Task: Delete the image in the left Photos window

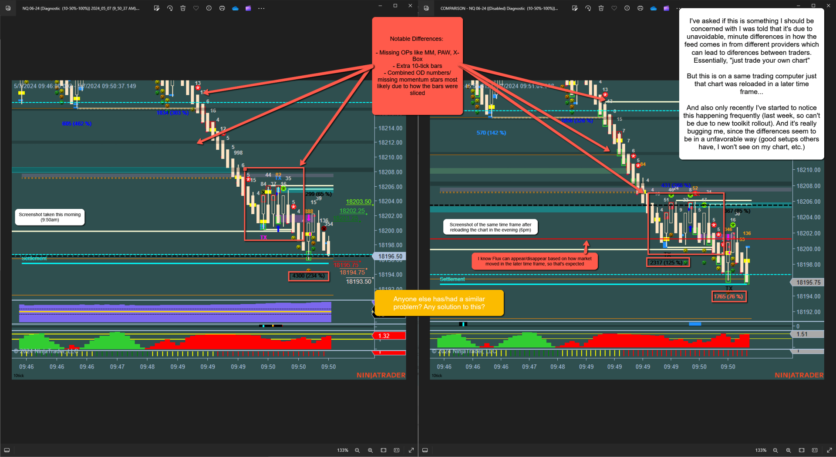Action: pos(183,8)
